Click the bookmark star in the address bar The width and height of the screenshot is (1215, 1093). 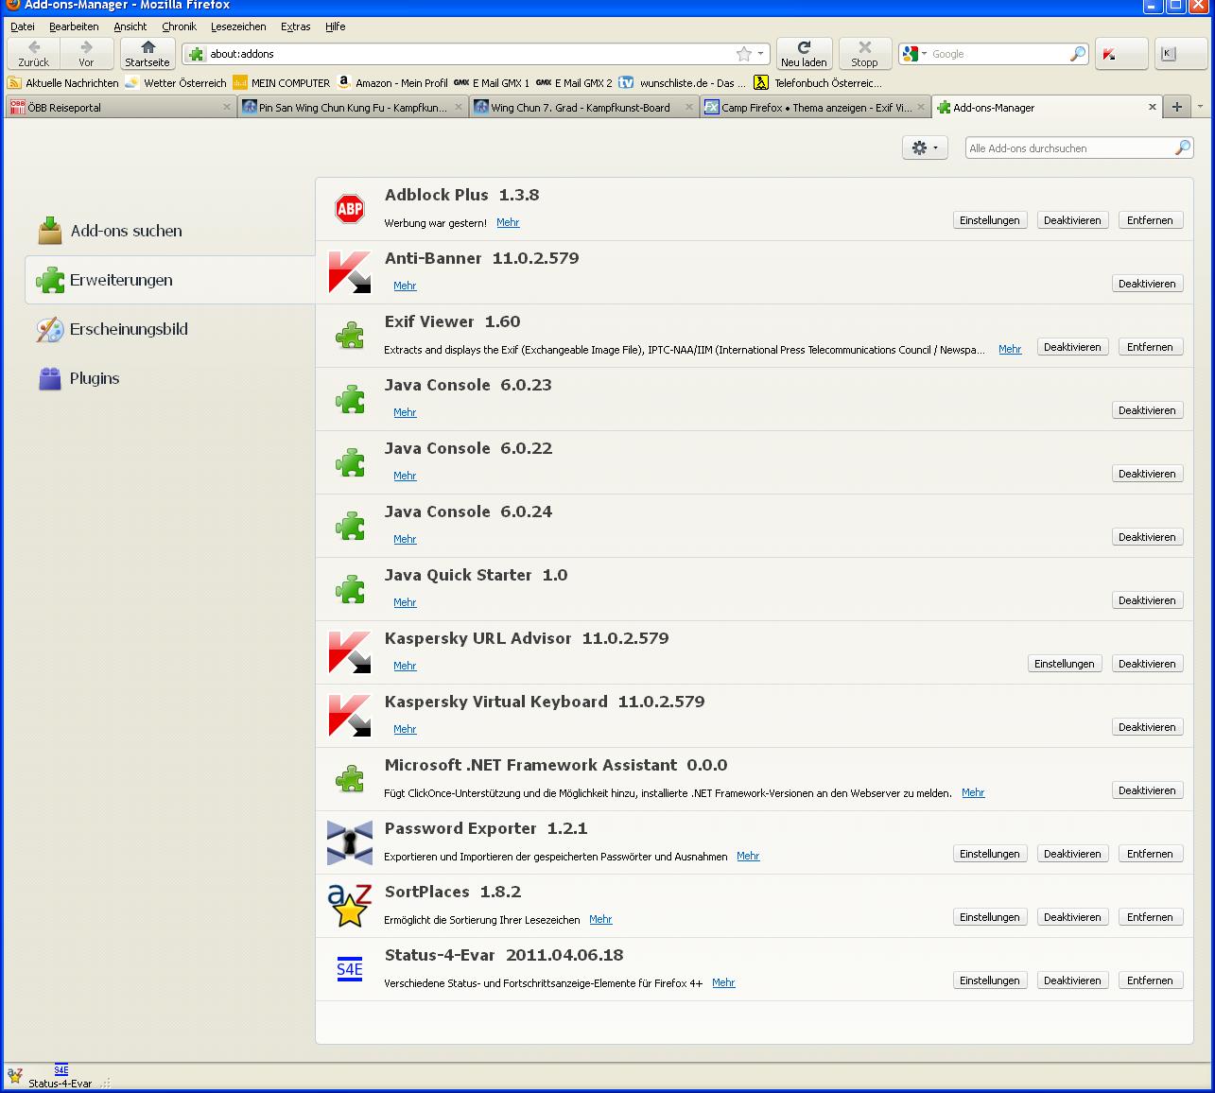(x=744, y=54)
